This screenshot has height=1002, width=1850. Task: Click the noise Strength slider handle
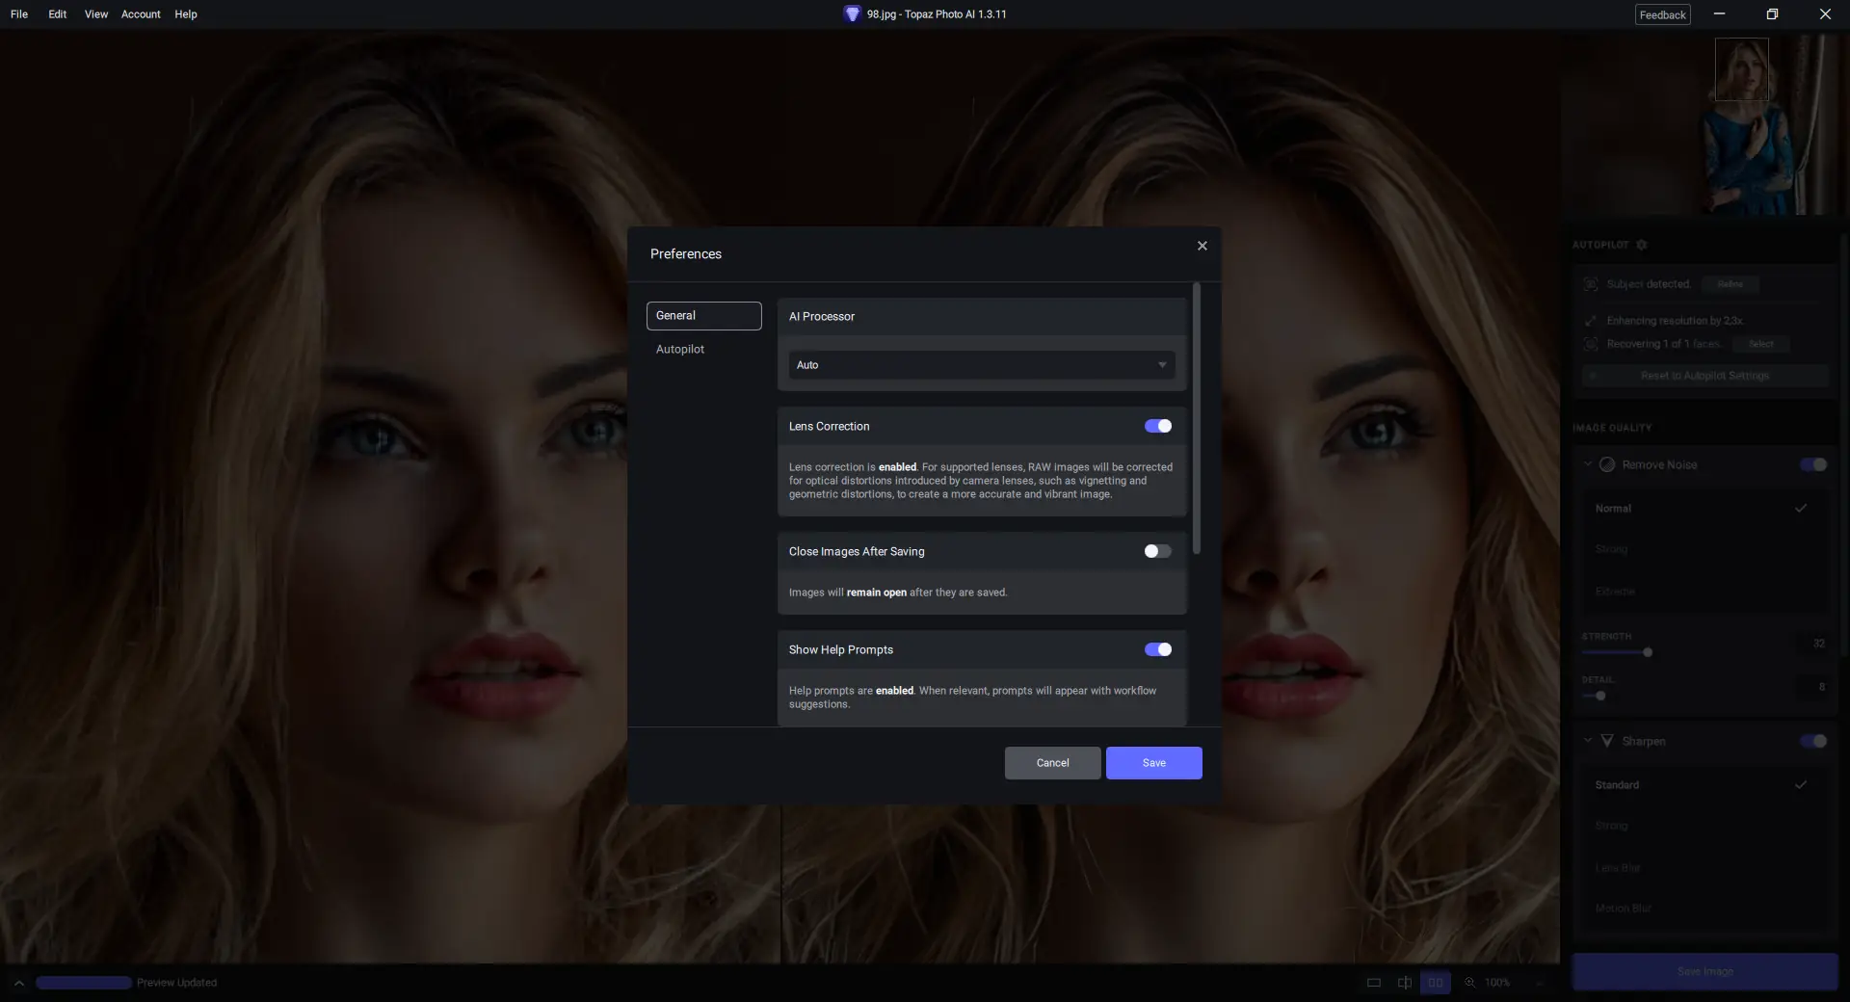tap(1648, 652)
